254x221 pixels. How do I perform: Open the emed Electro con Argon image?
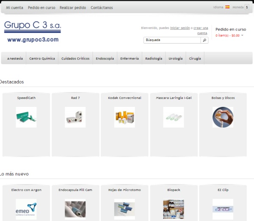[26, 209]
